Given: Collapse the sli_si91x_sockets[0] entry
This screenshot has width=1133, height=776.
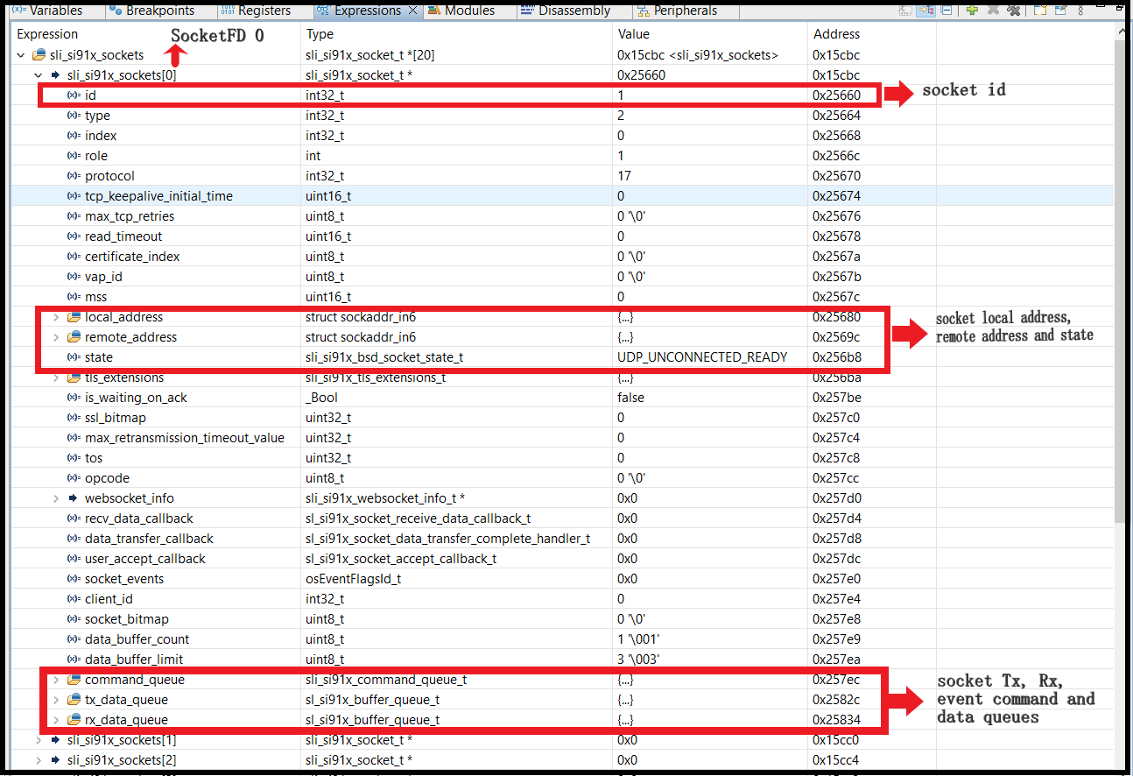Looking at the screenshot, I should [38, 75].
